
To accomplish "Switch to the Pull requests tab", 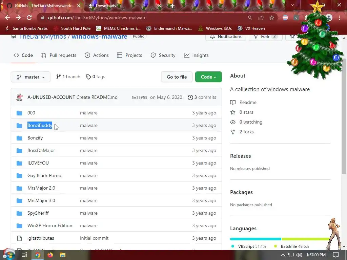I will coord(59,55).
